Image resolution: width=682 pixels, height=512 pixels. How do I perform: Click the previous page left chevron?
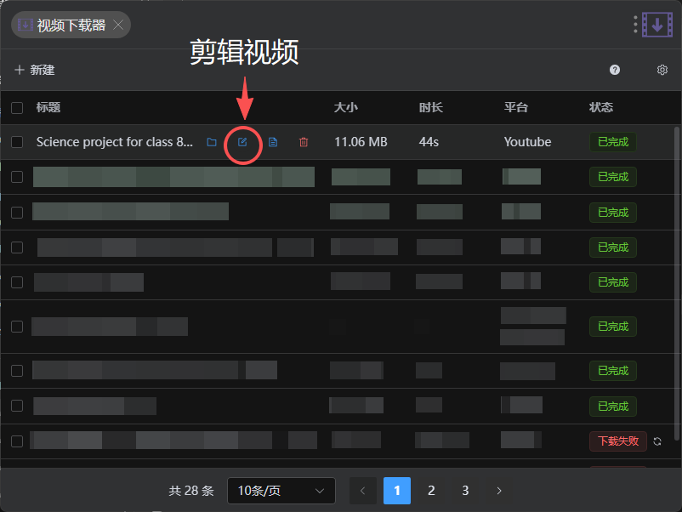point(363,491)
